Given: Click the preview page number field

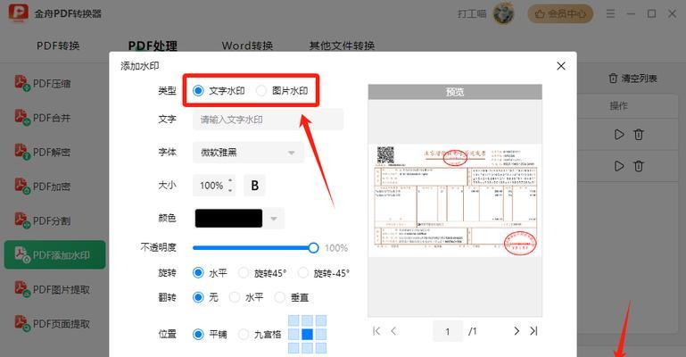Looking at the screenshot, I should click(x=448, y=331).
